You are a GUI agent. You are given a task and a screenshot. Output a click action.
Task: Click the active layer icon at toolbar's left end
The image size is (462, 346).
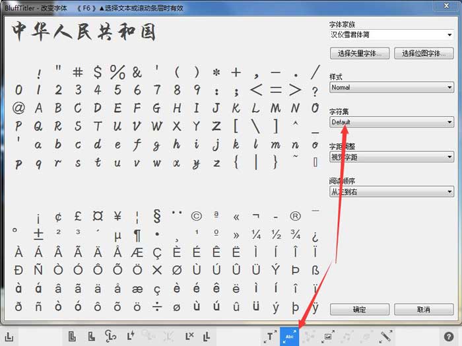(x=9, y=336)
